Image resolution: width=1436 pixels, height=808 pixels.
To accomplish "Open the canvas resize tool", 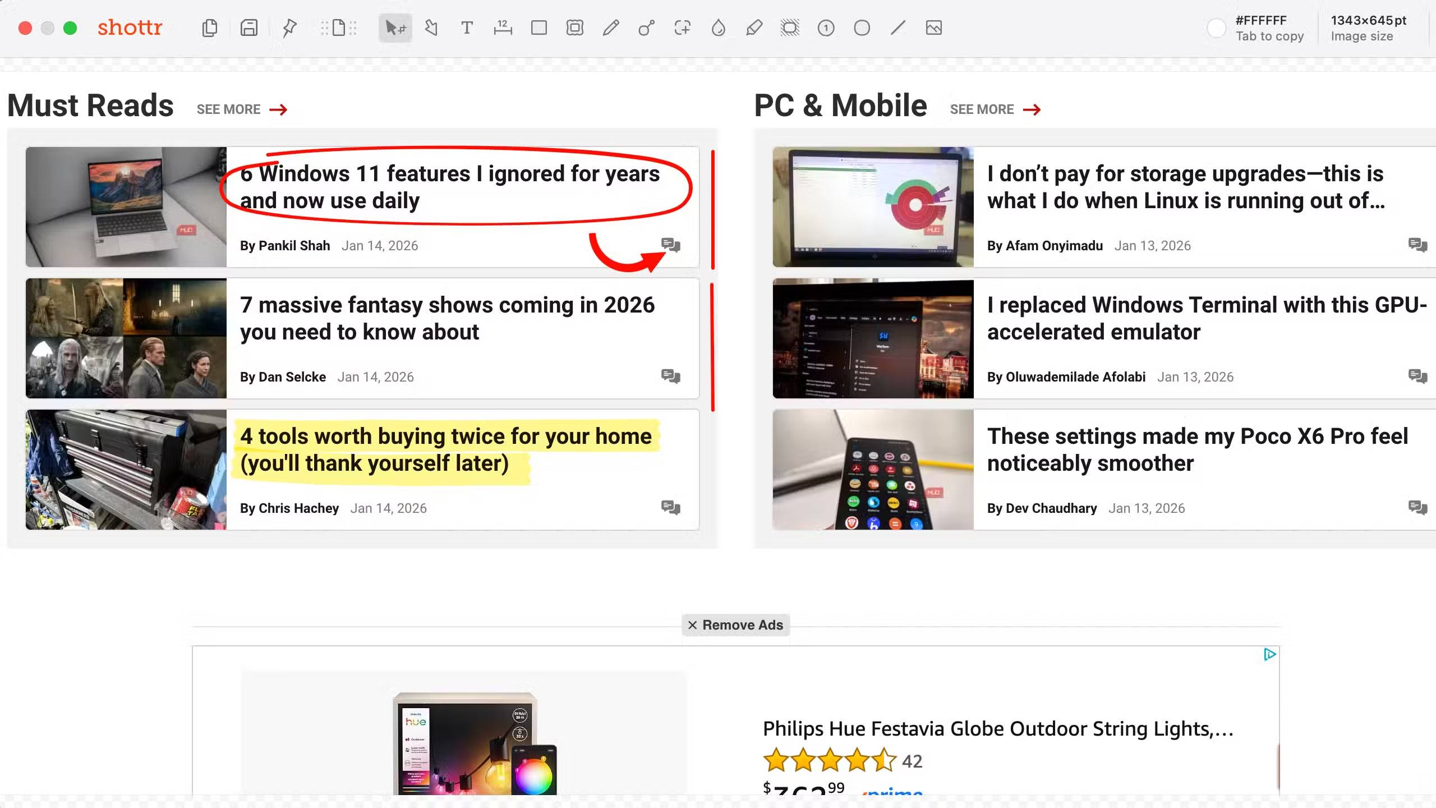I will tap(338, 27).
